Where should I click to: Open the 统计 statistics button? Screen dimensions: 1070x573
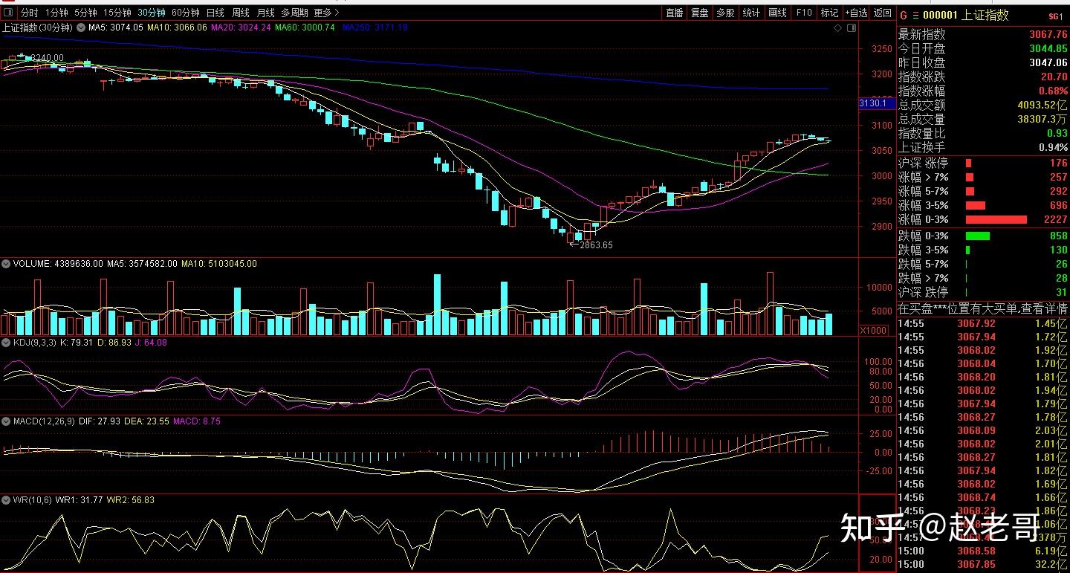(x=752, y=13)
